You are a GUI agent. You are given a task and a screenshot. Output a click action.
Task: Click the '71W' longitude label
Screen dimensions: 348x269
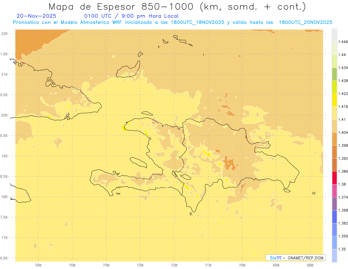208,265
